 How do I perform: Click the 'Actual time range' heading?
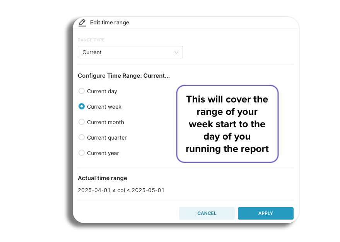103,178
